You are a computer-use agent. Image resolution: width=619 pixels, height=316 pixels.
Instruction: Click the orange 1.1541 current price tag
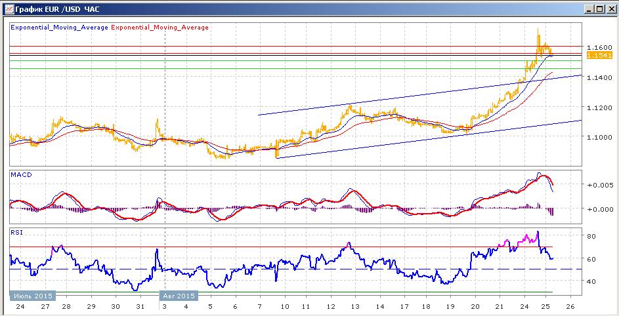[600, 56]
